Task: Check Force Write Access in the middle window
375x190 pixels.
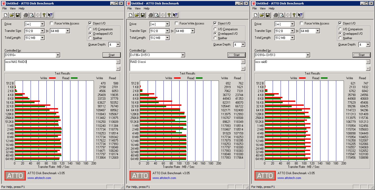Action: [x=176, y=23]
